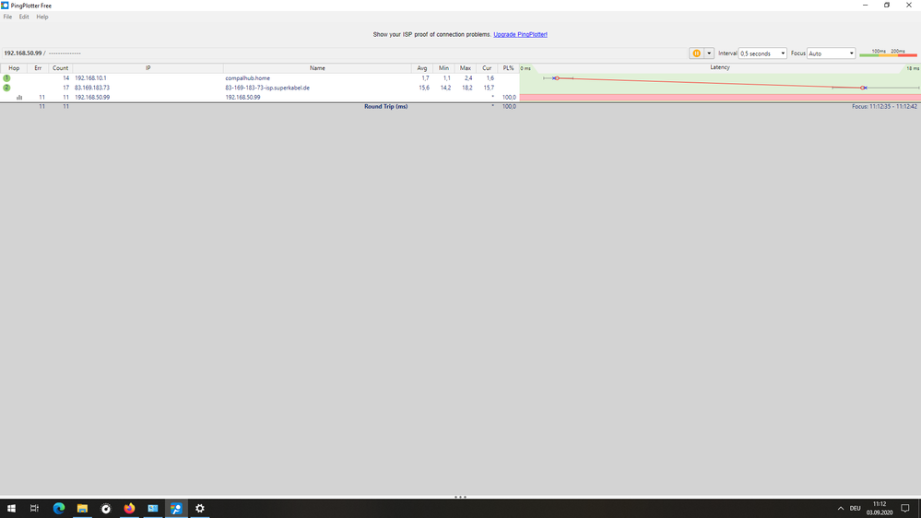Open Firefox from the taskbar
This screenshot has height=518, width=921.
129,509
